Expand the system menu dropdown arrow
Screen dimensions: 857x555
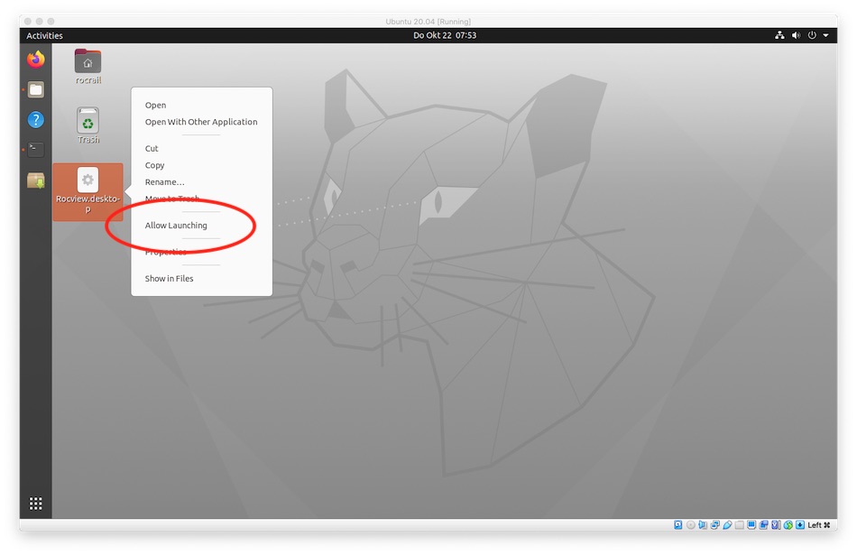click(825, 35)
